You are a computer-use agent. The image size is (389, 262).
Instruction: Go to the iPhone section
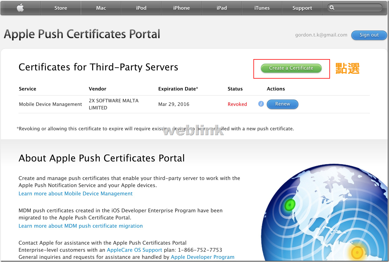(x=181, y=8)
